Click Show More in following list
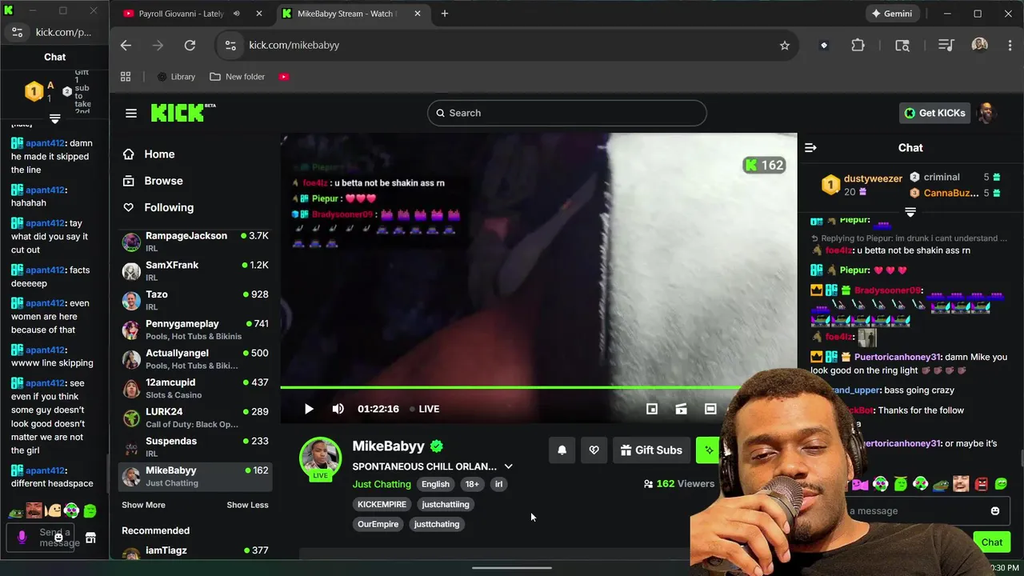1024x576 pixels. [x=143, y=505]
